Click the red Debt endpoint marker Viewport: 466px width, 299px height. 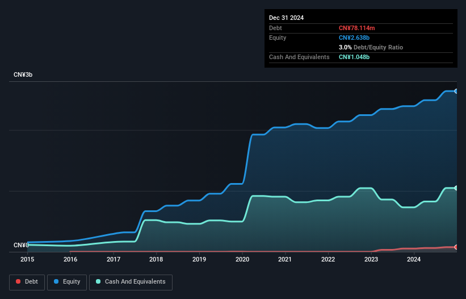coord(456,247)
